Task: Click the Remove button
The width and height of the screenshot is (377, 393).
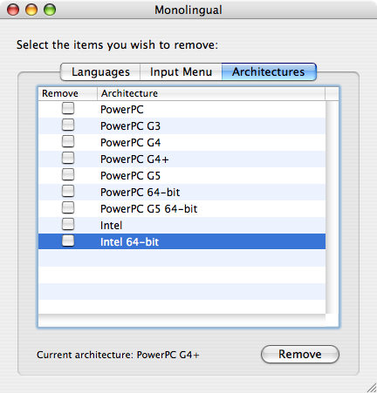Action: (300, 354)
